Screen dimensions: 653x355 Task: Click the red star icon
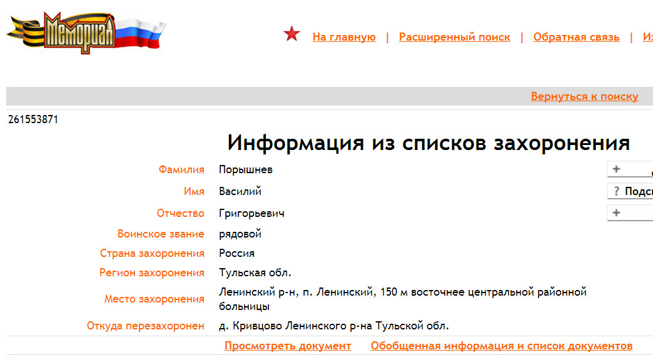pyautogui.click(x=291, y=34)
